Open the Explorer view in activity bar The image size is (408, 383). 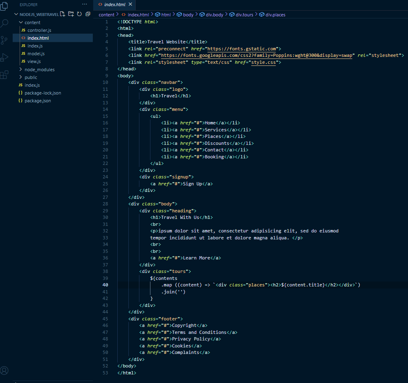[x=4, y=6]
